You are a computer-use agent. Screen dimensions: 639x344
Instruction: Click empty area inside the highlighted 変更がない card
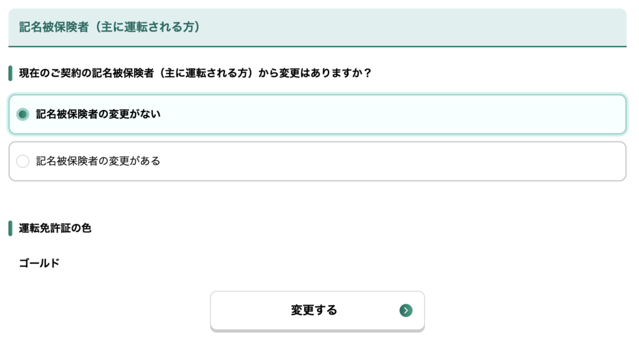(391, 114)
